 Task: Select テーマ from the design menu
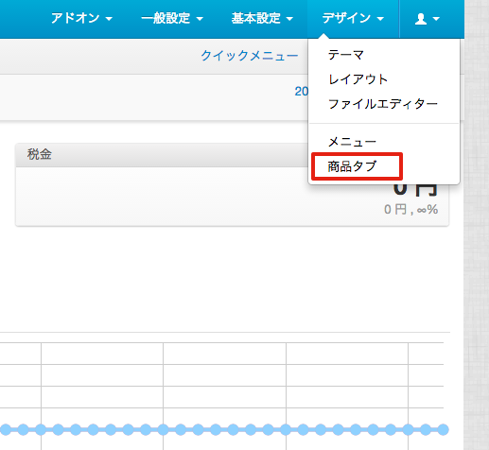346,55
